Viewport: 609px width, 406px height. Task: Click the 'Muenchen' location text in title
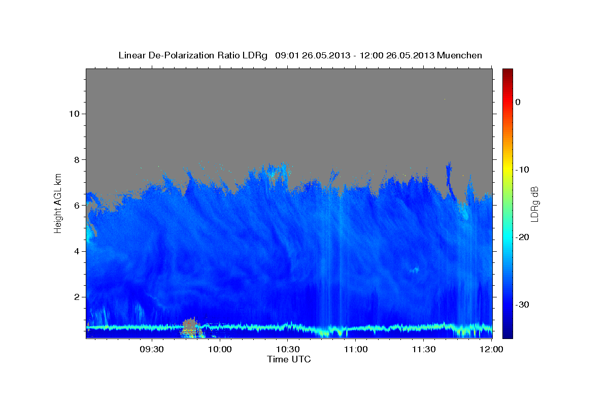tap(459, 55)
